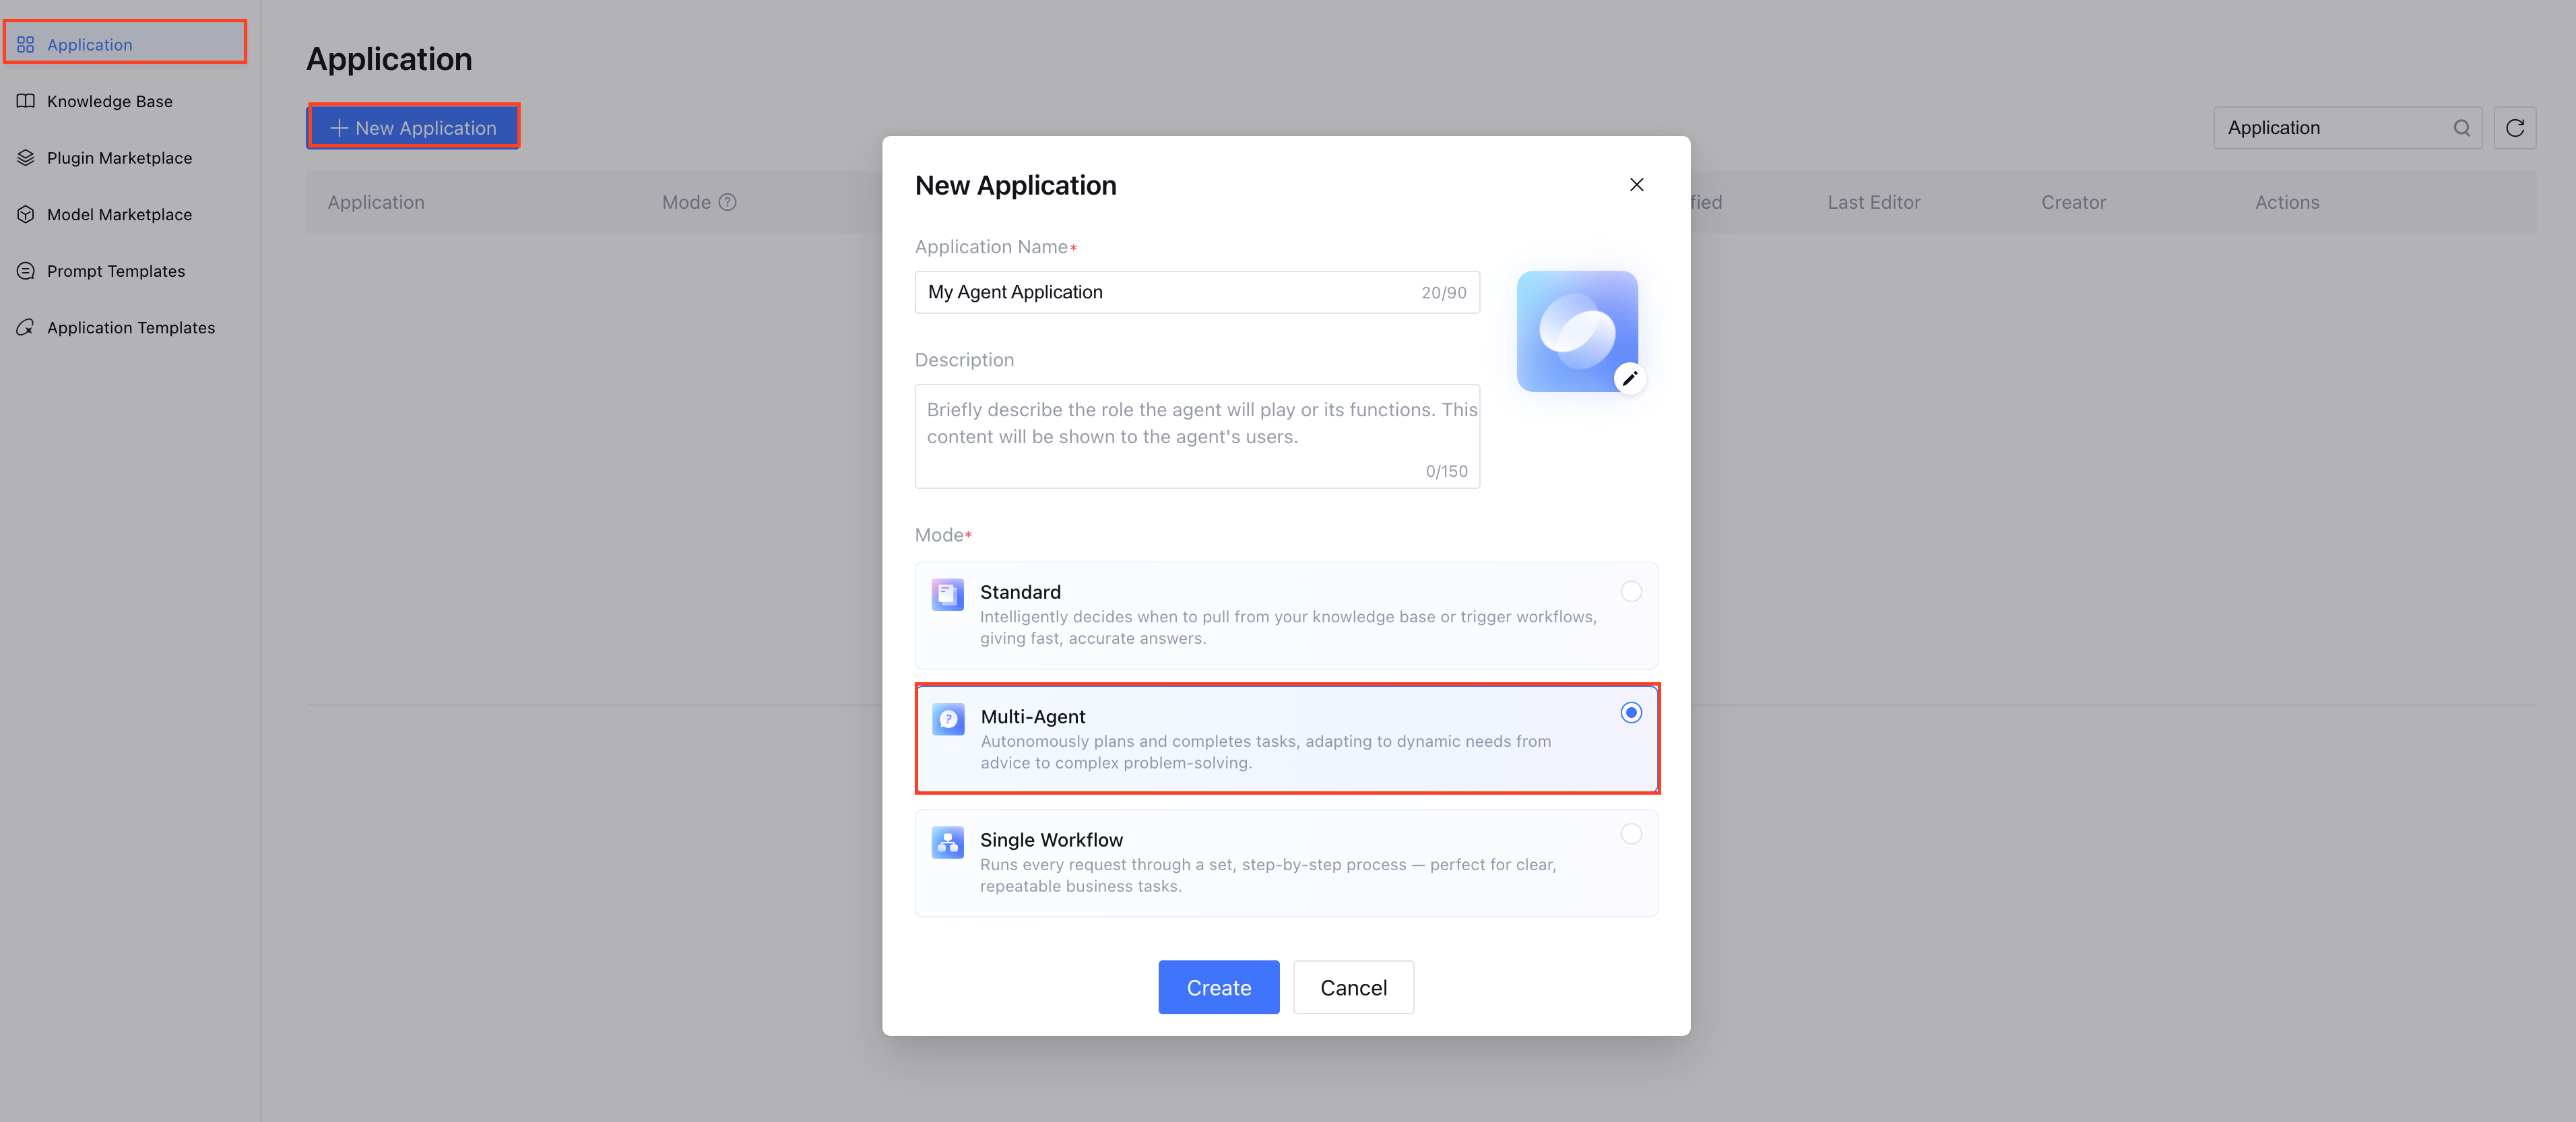The width and height of the screenshot is (2576, 1122).
Task: Click the Plugin Marketplace layers icon
Action: tap(26, 158)
